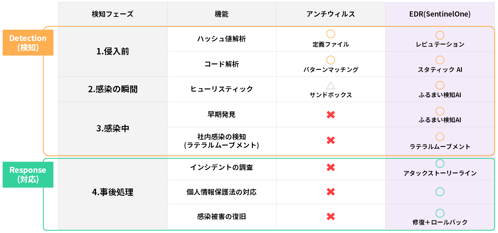The height and width of the screenshot is (233, 498).
Task: Click the green Response (対応) label
Action: point(28,175)
